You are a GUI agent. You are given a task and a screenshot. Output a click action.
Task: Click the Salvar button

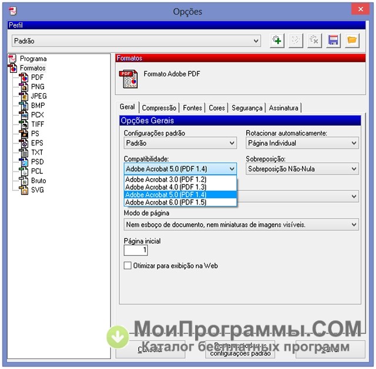(x=330, y=350)
